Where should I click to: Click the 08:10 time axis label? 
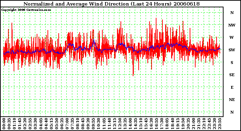78,124
